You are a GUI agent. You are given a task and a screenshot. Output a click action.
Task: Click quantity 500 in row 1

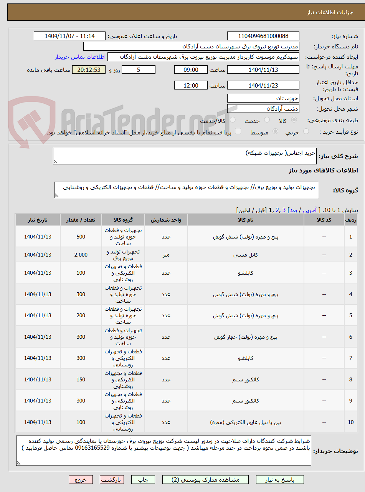pos(81,237)
